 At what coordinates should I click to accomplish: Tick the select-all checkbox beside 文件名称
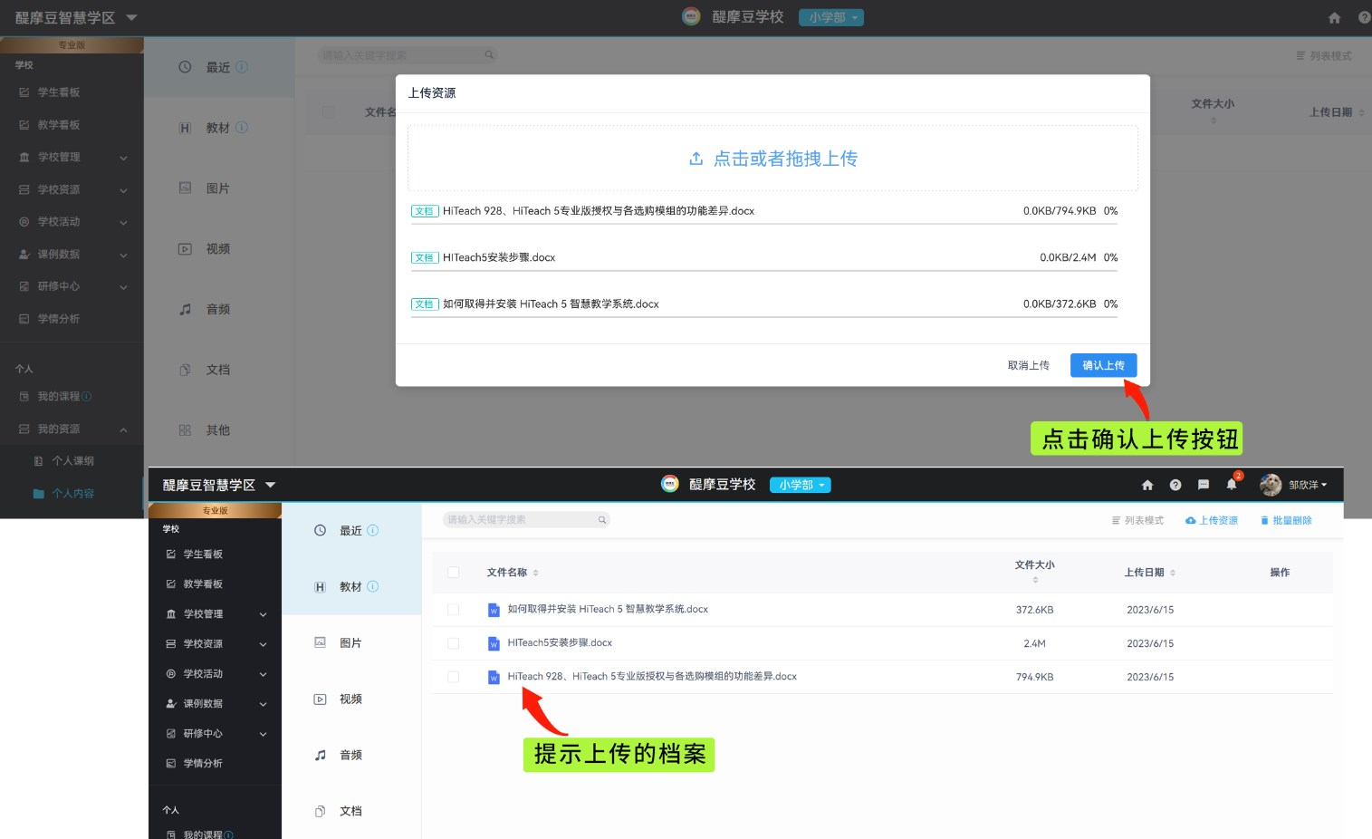coord(454,573)
